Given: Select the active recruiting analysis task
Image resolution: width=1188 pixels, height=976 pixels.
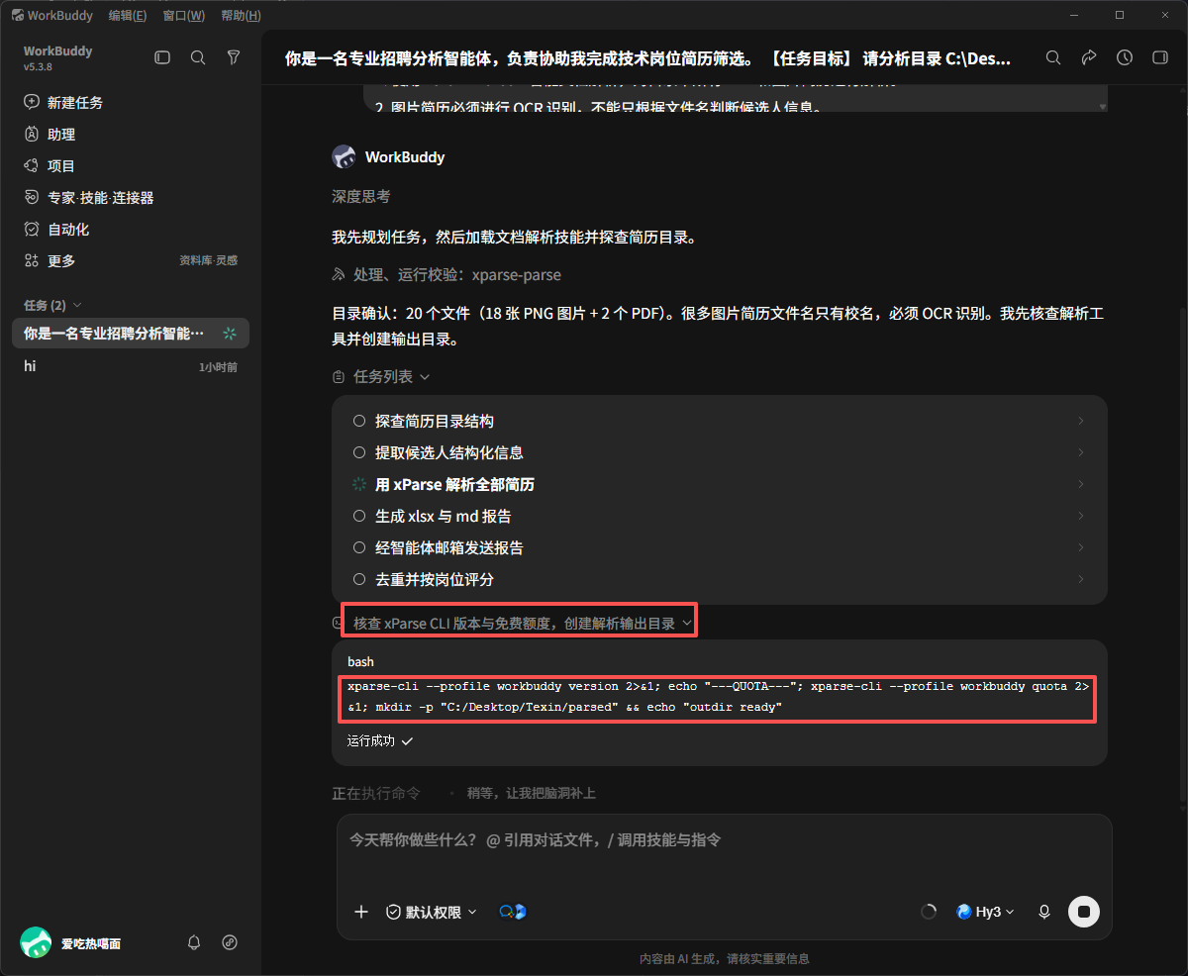Looking at the screenshot, I should point(131,334).
